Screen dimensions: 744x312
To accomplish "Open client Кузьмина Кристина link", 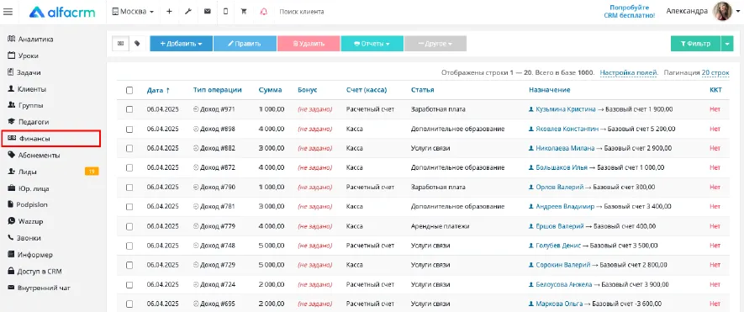I will pyautogui.click(x=565, y=109).
